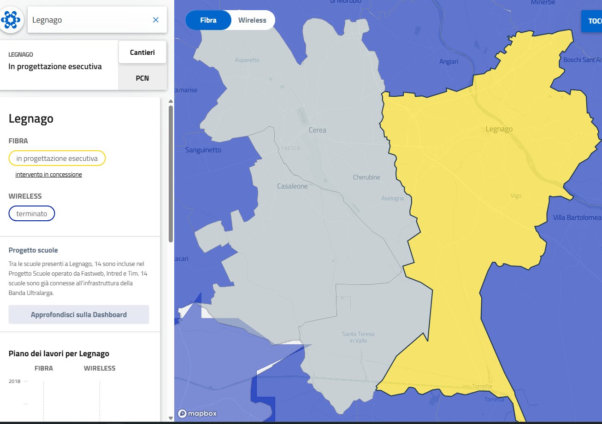The image size is (602, 424).
Task: Click the 'in progettazione esecutiva' status badge
Action: 57,159
